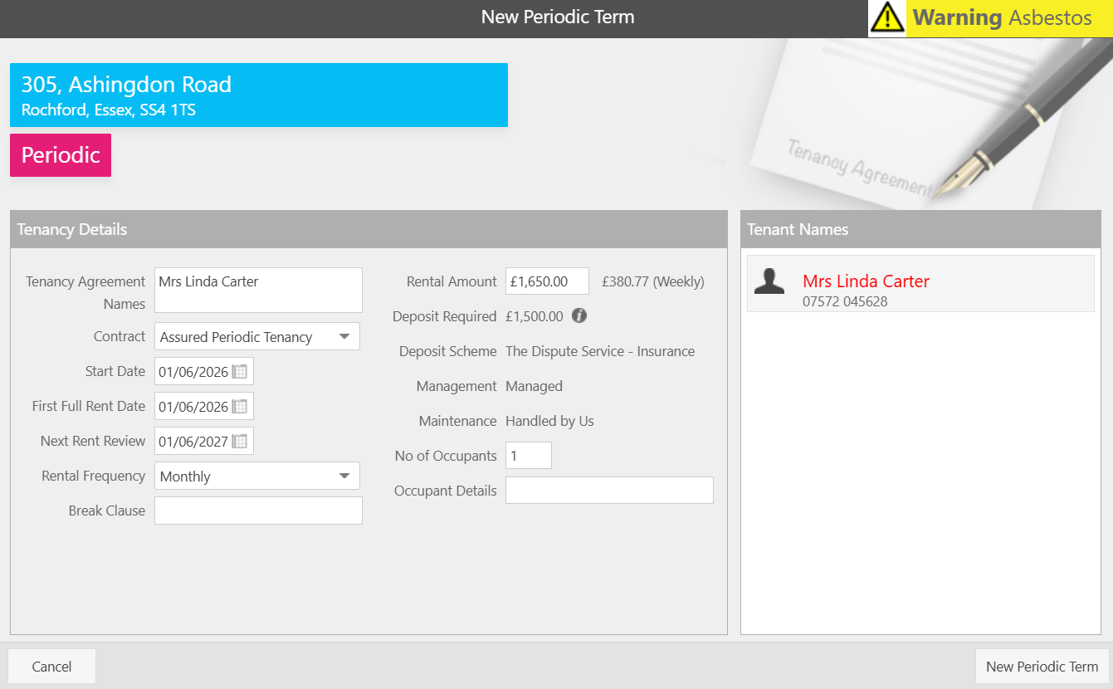Click the tenant silhouette icon for Linda Carter
The image size is (1113, 689).
[769, 281]
